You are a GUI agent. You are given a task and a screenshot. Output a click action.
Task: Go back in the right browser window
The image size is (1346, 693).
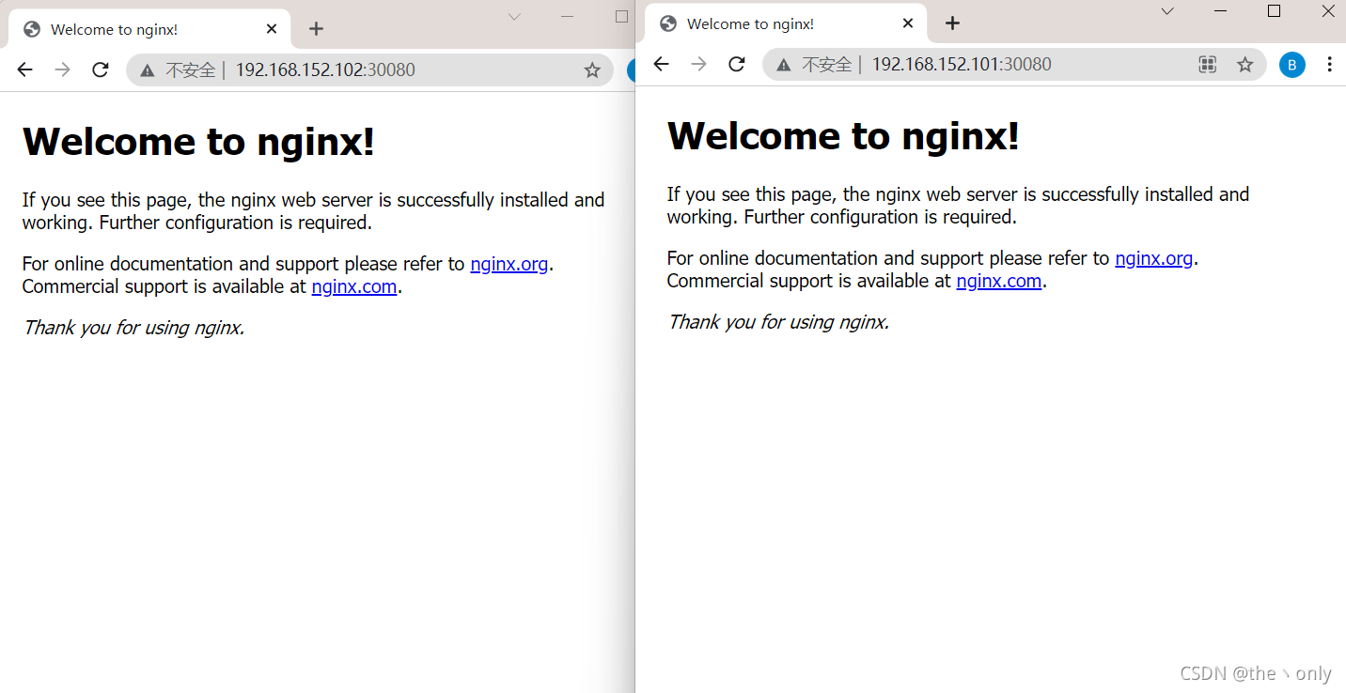(662, 64)
